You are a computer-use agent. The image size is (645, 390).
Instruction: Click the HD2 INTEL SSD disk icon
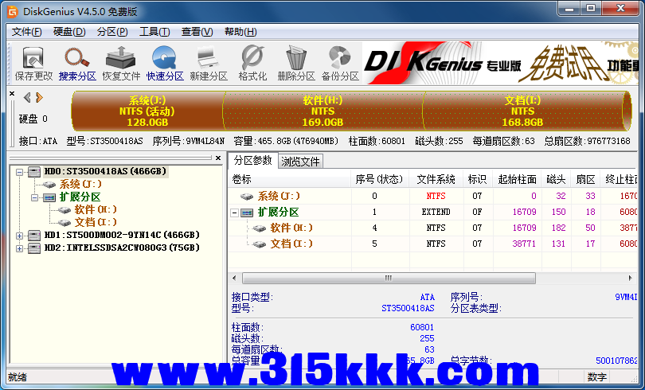[34, 248]
